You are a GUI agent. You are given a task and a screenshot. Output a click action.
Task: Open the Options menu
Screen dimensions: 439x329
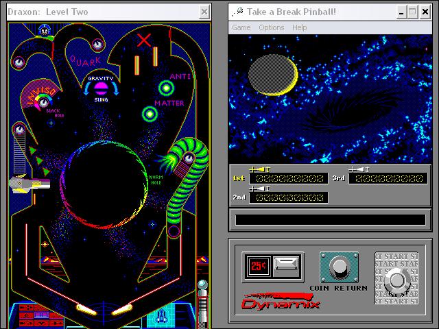point(272,27)
